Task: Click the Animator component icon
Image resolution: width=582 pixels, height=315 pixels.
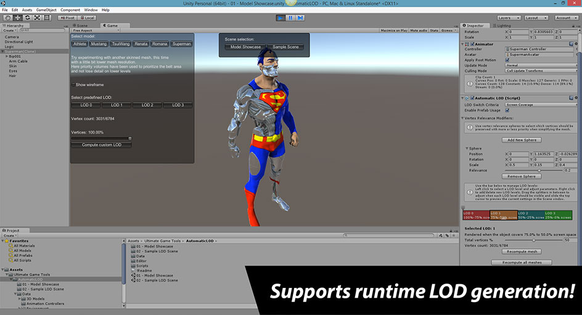Action: (467, 44)
